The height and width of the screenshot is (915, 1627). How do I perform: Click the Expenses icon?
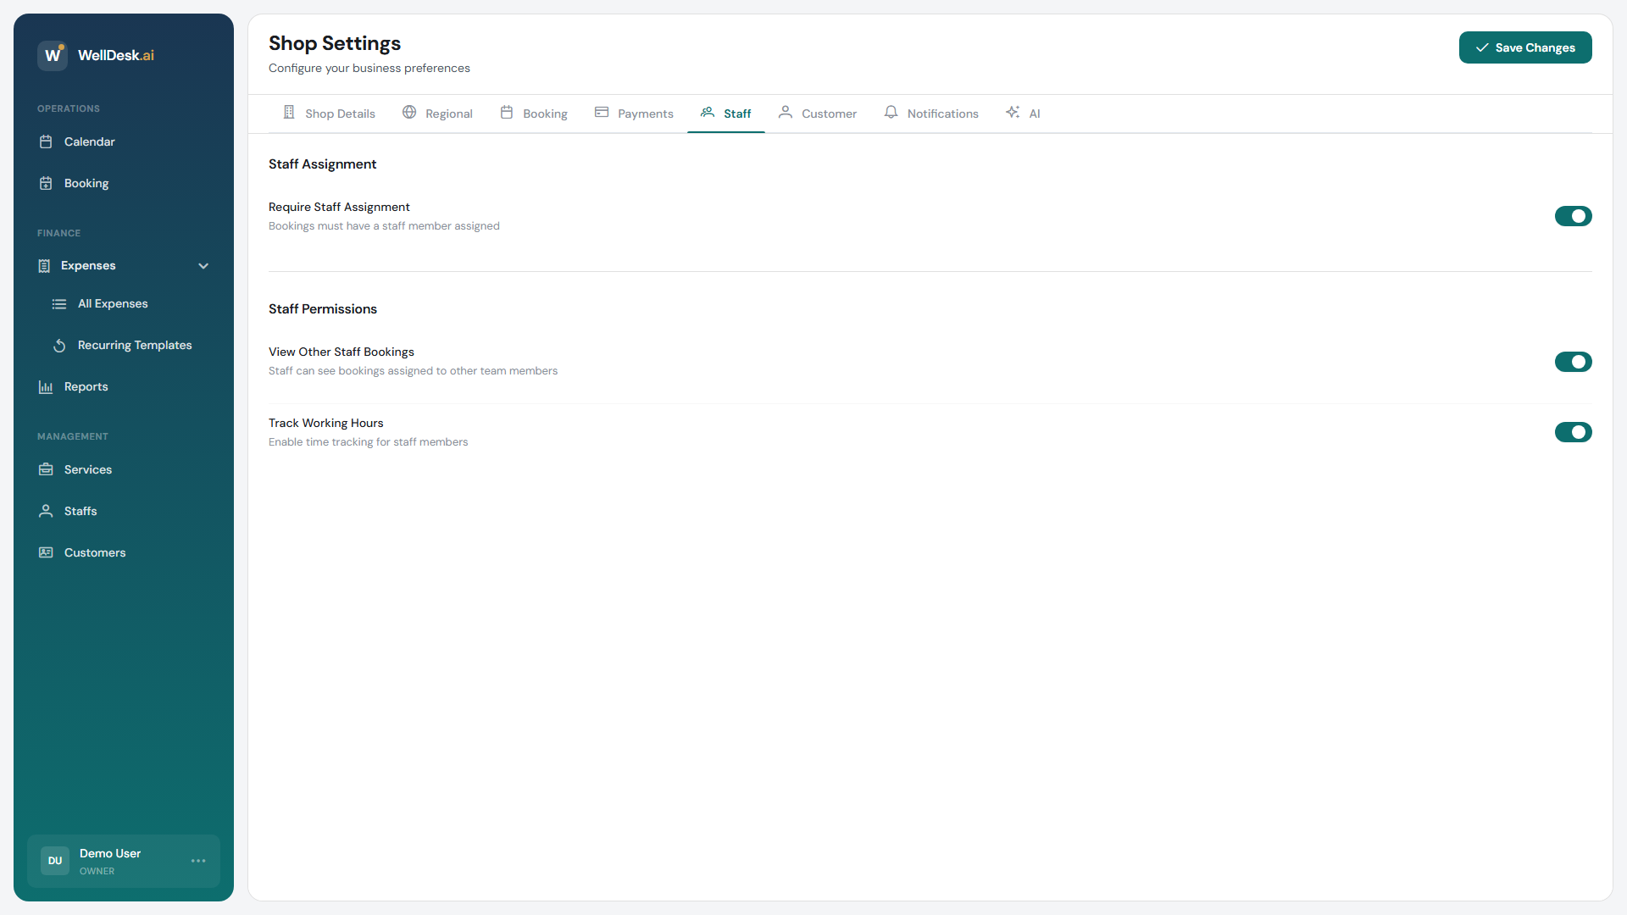44,265
